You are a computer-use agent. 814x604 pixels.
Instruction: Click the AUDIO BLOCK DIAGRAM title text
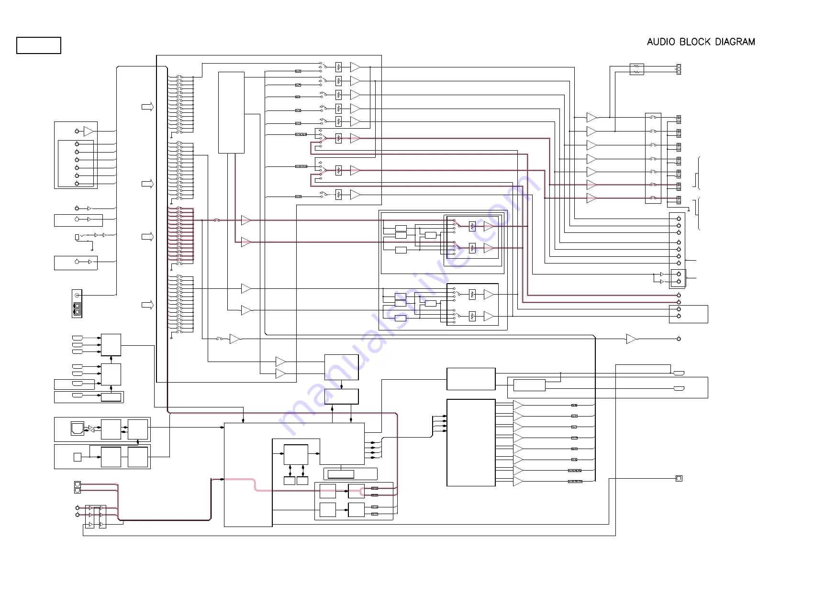[x=701, y=42]
